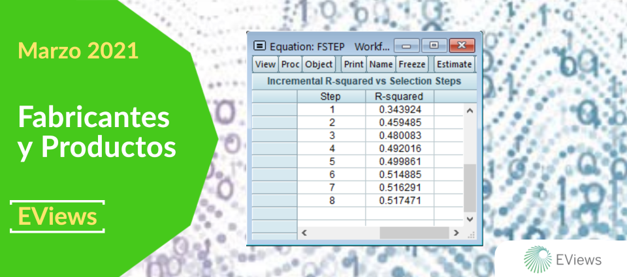Select the Step column header
This screenshot has height=277, width=627.
[x=331, y=96]
